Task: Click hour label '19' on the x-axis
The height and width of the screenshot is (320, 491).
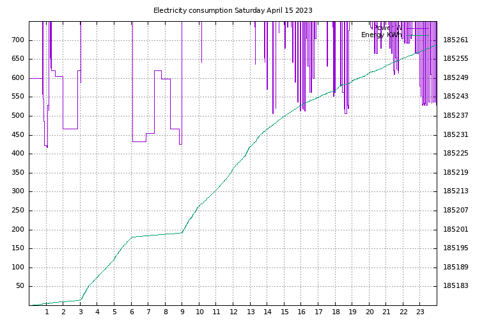Action: tap(352, 312)
